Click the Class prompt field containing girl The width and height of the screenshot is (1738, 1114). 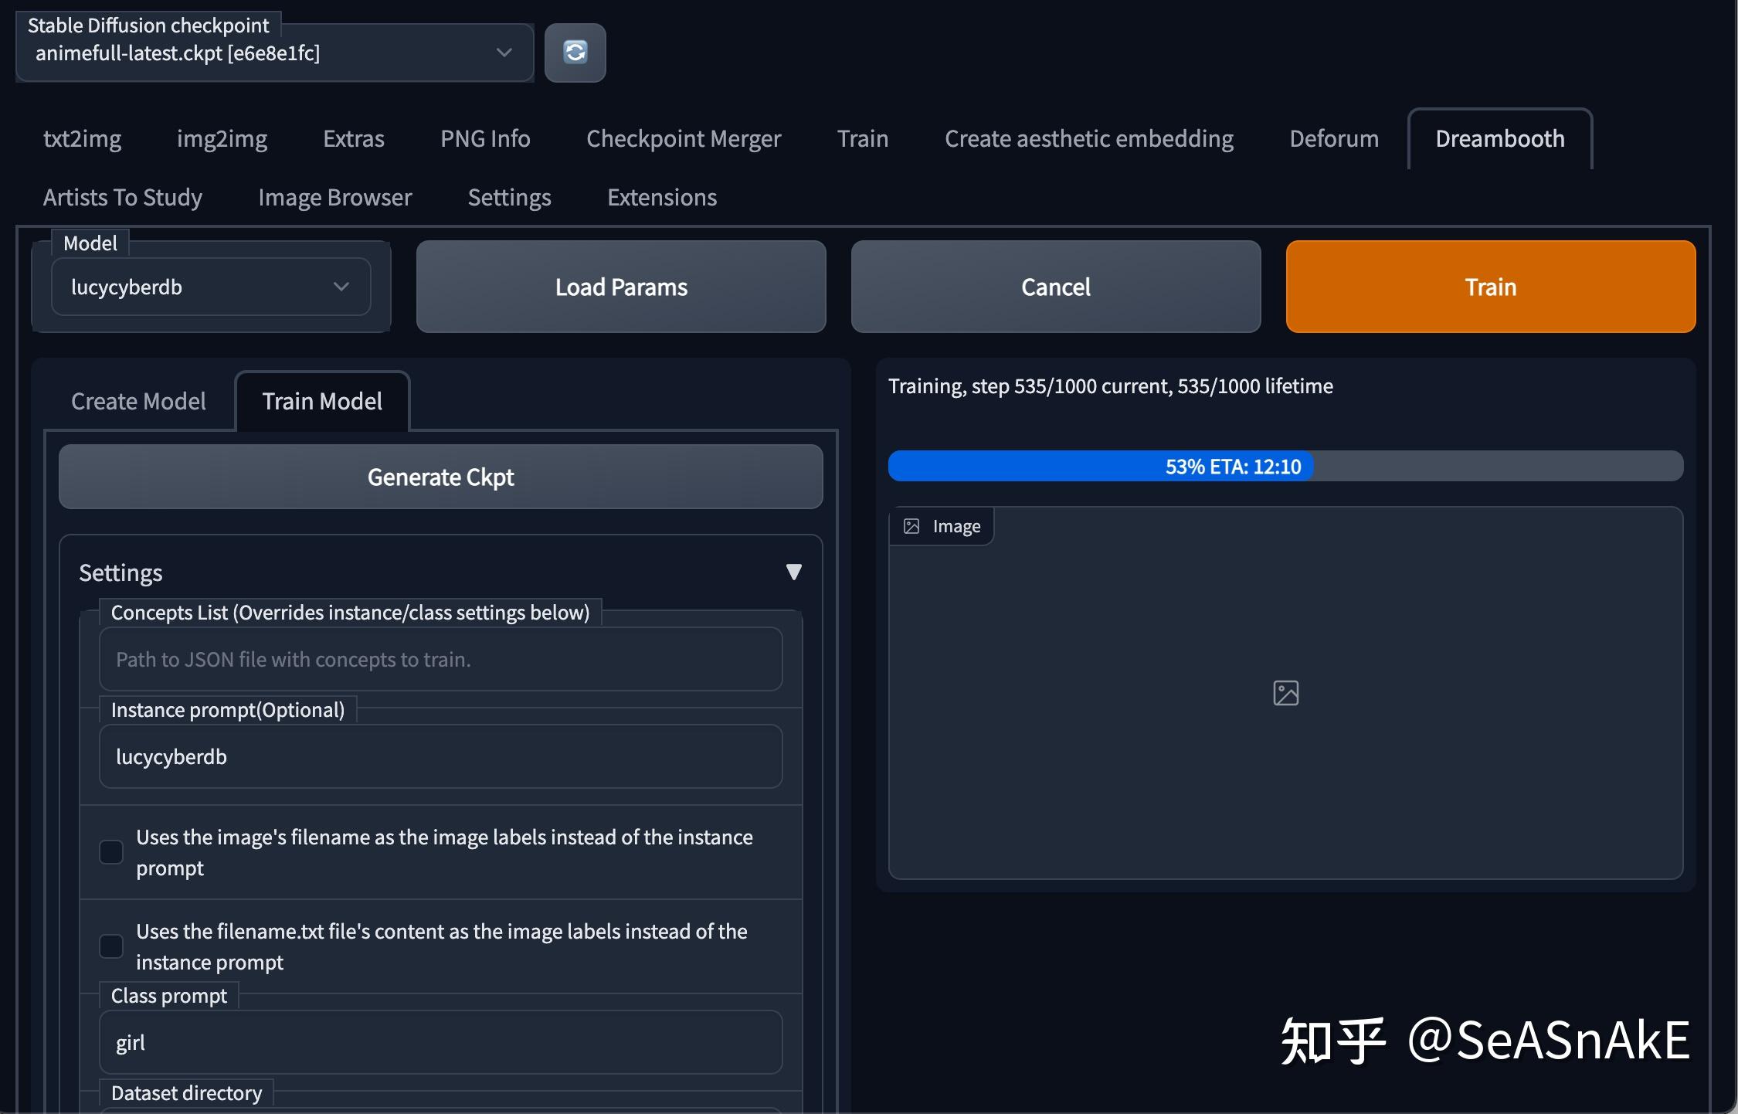pos(440,1043)
